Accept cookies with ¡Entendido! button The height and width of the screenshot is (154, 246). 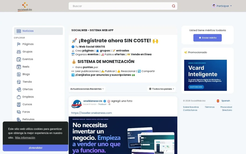[35, 148]
